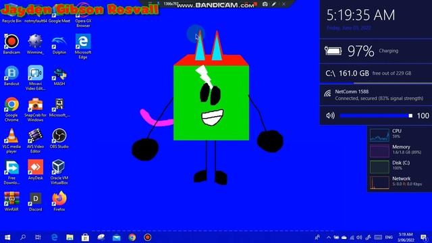Viewport: 432px width, 243px height.
Task: Open the Microsoft_ desktop shortcut
Action: [x=59, y=107]
